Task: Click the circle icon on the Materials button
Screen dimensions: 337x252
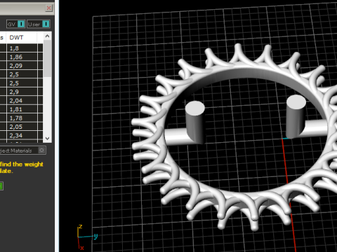Action: click(x=41, y=150)
